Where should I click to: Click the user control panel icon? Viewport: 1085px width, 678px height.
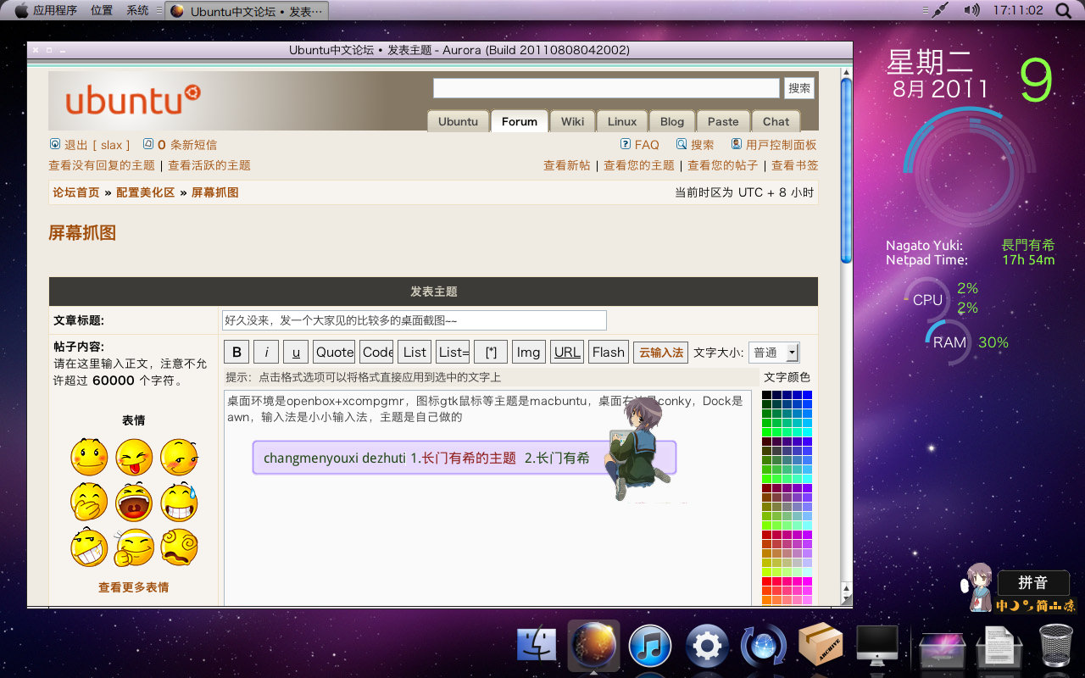tap(737, 144)
